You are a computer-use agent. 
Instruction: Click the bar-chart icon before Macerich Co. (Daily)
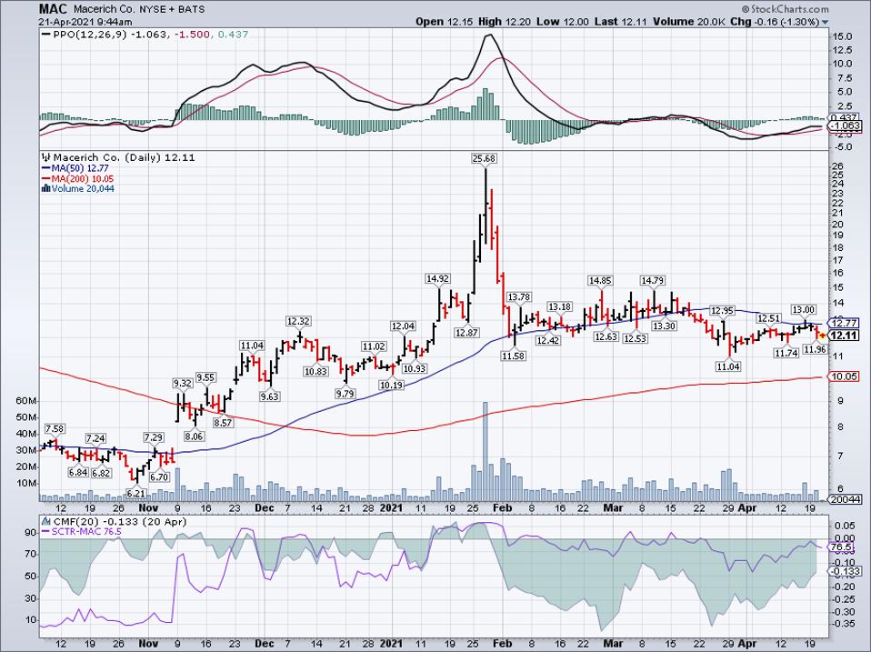tap(46, 157)
